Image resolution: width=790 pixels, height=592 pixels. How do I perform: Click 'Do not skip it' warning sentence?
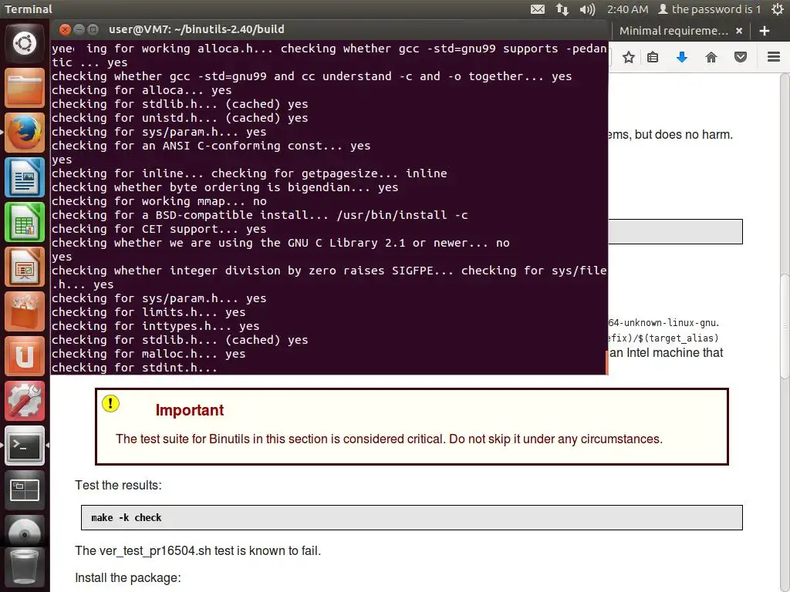pos(555,439)
